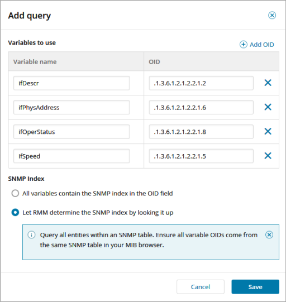The height and width of the screenshot is (302, 286).
Task: Select Let RMM determine the SNMP index
Action: [15, 213]
